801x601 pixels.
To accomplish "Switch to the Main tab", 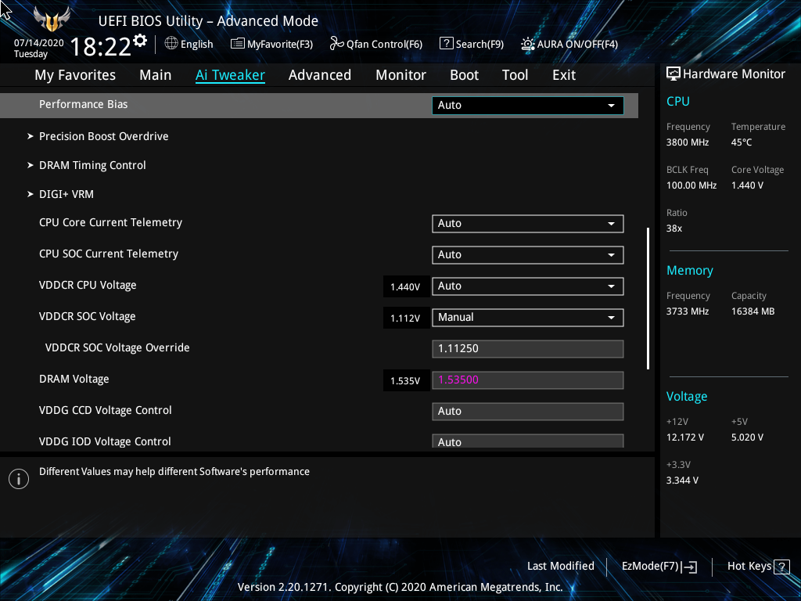I will 156,75.
